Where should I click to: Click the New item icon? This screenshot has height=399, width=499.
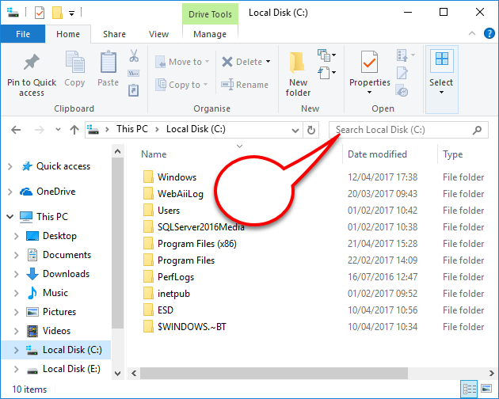324,55
